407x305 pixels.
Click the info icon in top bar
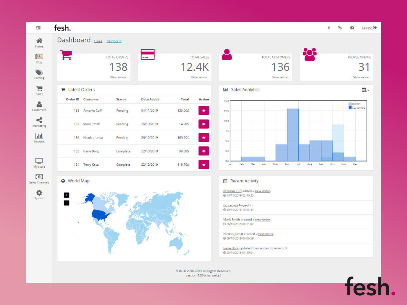coord(329,28)
